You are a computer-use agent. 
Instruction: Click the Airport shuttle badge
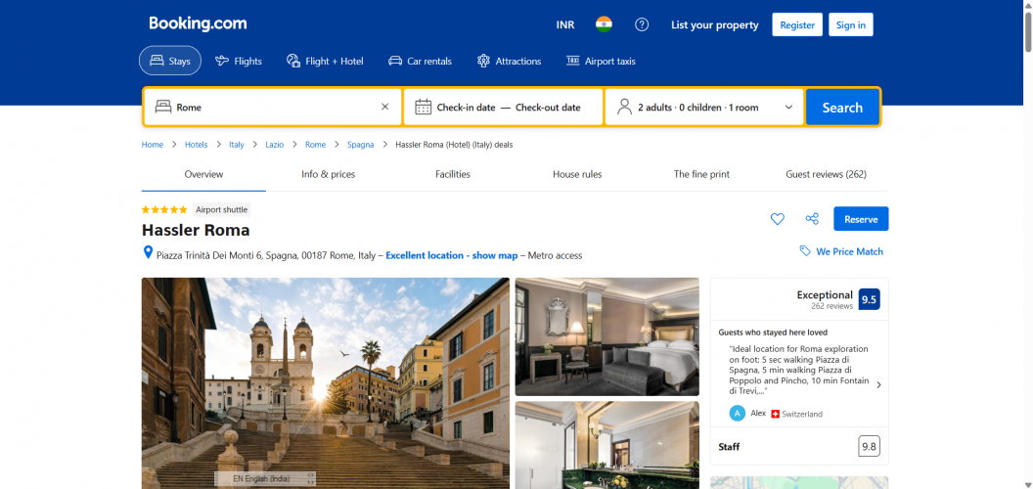[221, 209]
